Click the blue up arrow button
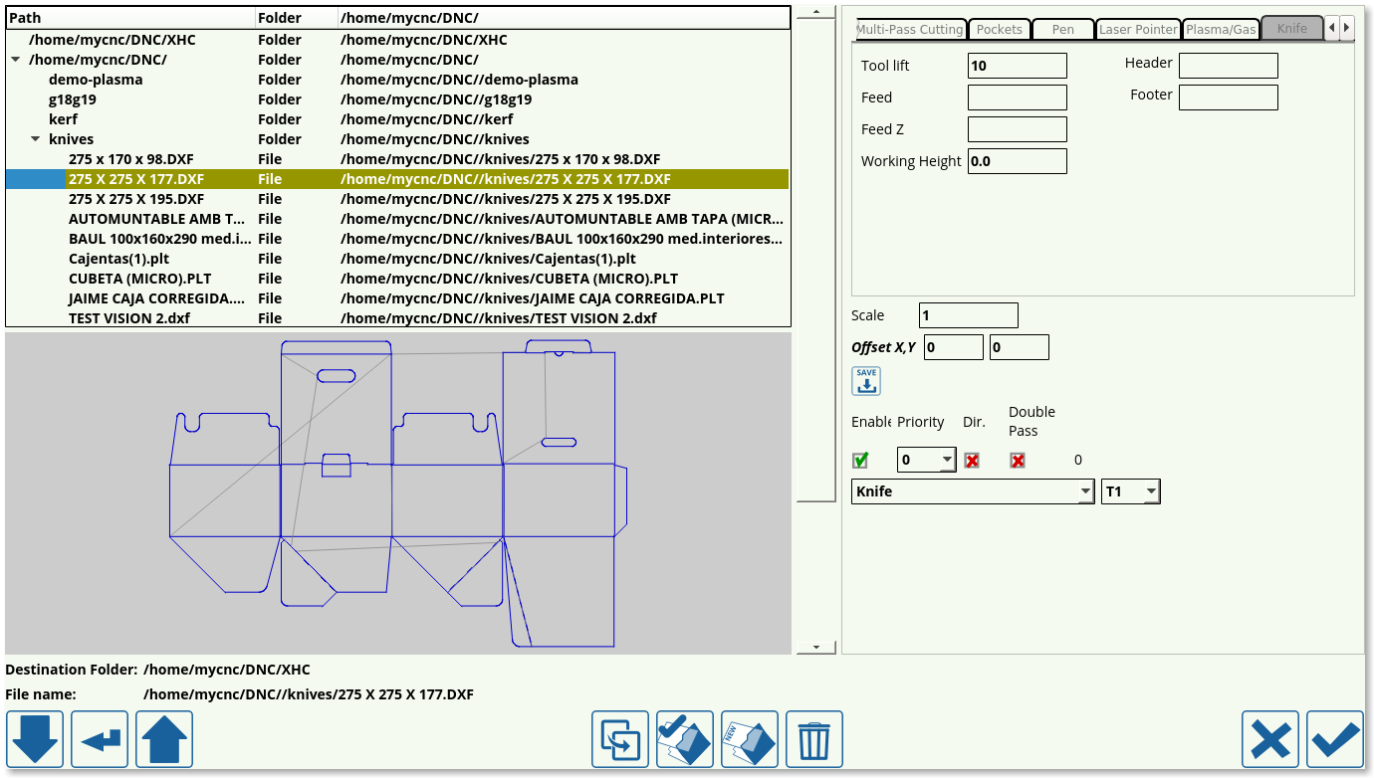This screenshot has height=778, width=1374. (x=164, y=739)
